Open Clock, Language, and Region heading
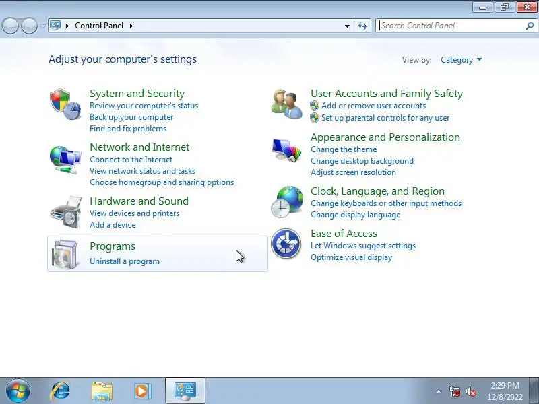Viewport: 539px width, 404px height. click(377, 191)
